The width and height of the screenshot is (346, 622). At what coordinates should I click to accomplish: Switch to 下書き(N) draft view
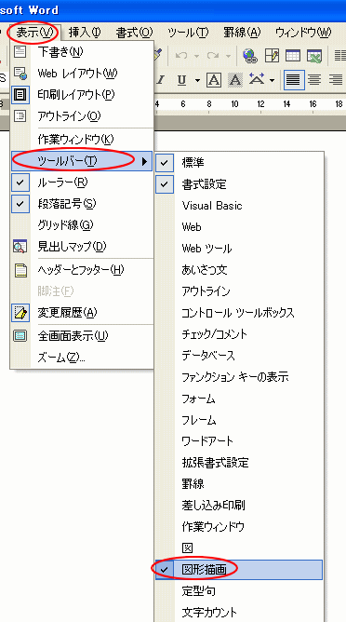81,51
